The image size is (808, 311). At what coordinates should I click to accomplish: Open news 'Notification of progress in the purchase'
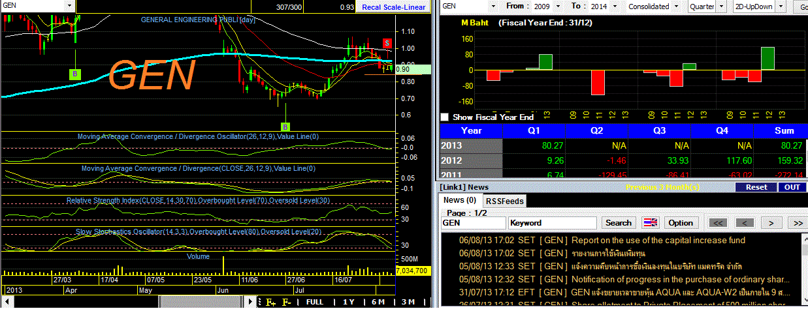(x=681, y=279)
